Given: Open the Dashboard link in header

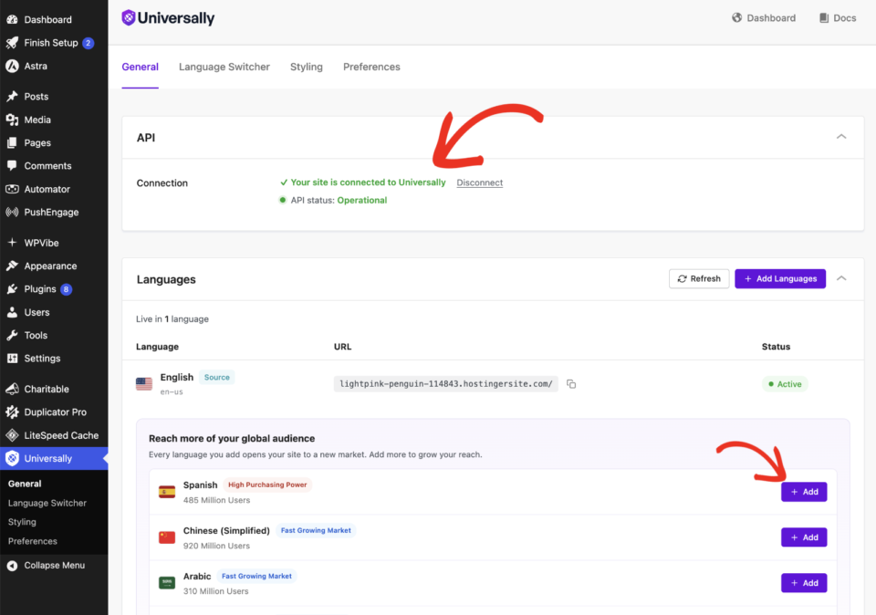Looking at the screenshot, I should [x=764, y=18].
